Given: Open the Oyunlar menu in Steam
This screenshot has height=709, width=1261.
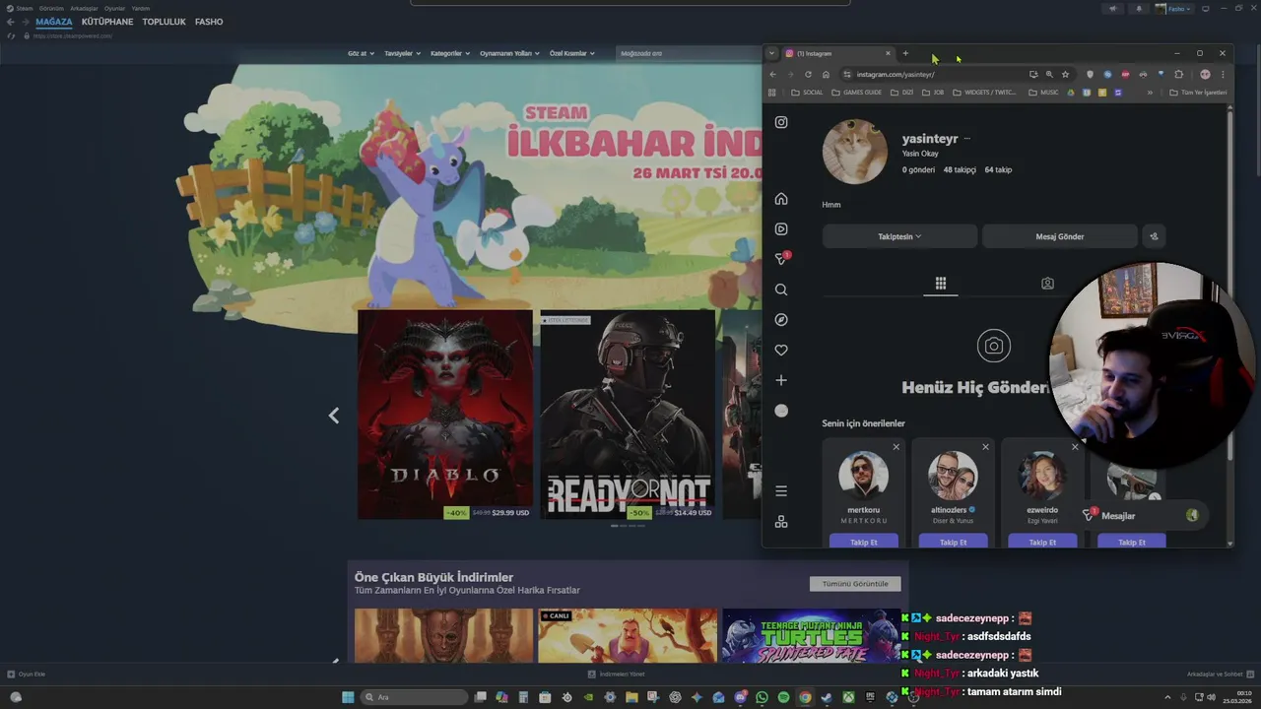Looking at the screenshot, I should pos(115,8).
